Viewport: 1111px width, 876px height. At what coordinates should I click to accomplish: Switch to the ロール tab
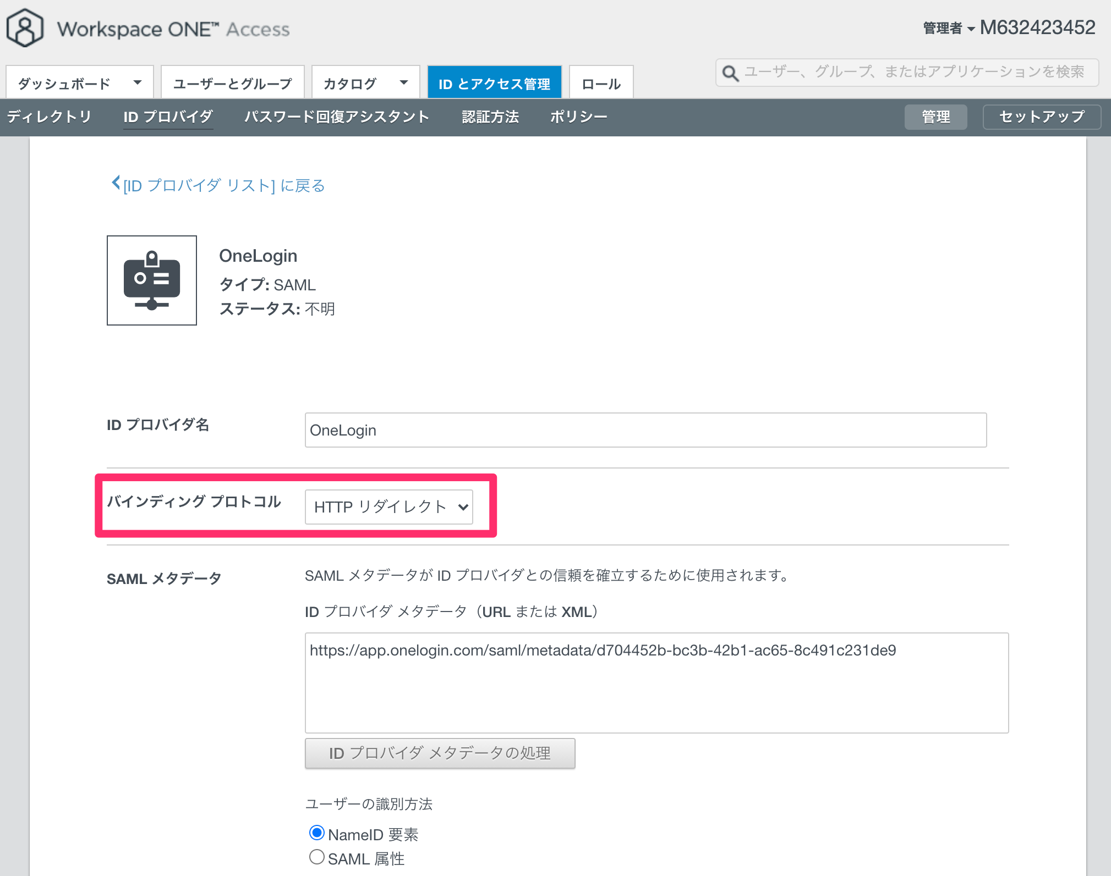tap(601, 83)
